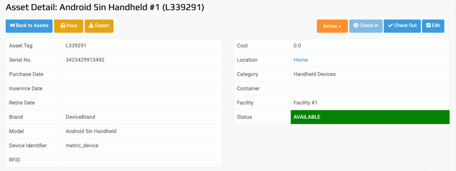Click the Inservice Date label
The image size is (456, 171).
pyautogui.click(x=25, y=89)
